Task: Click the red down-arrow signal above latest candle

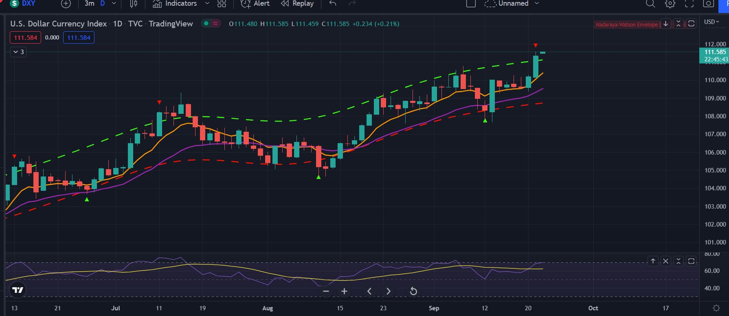Action: [536, 46]
